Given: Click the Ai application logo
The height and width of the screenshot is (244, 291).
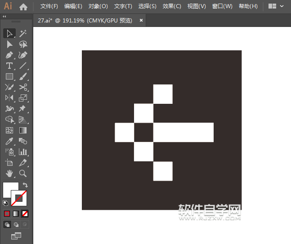Looking at the screenshot, I should [x=8, y=6].
